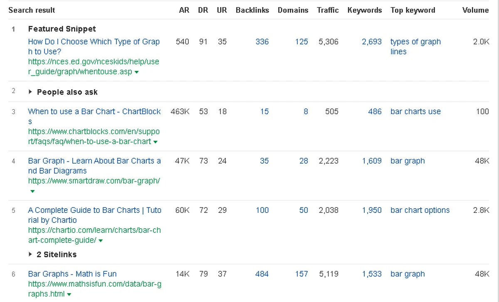Open referring domains count 50
Screen dimensions: 499x302
point(304,210)
